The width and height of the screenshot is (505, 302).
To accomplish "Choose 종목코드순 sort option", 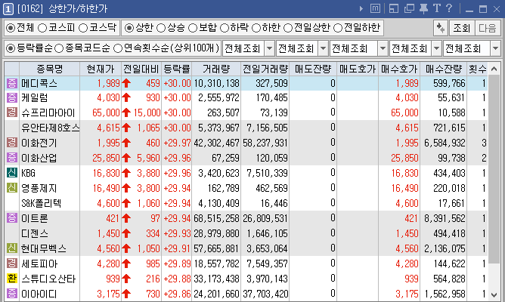I will click(x=59, y=48).
